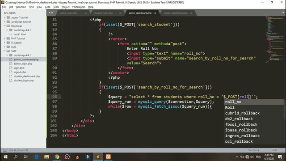Switch to the admin_dashboard.php tab

tap(140, 13)
